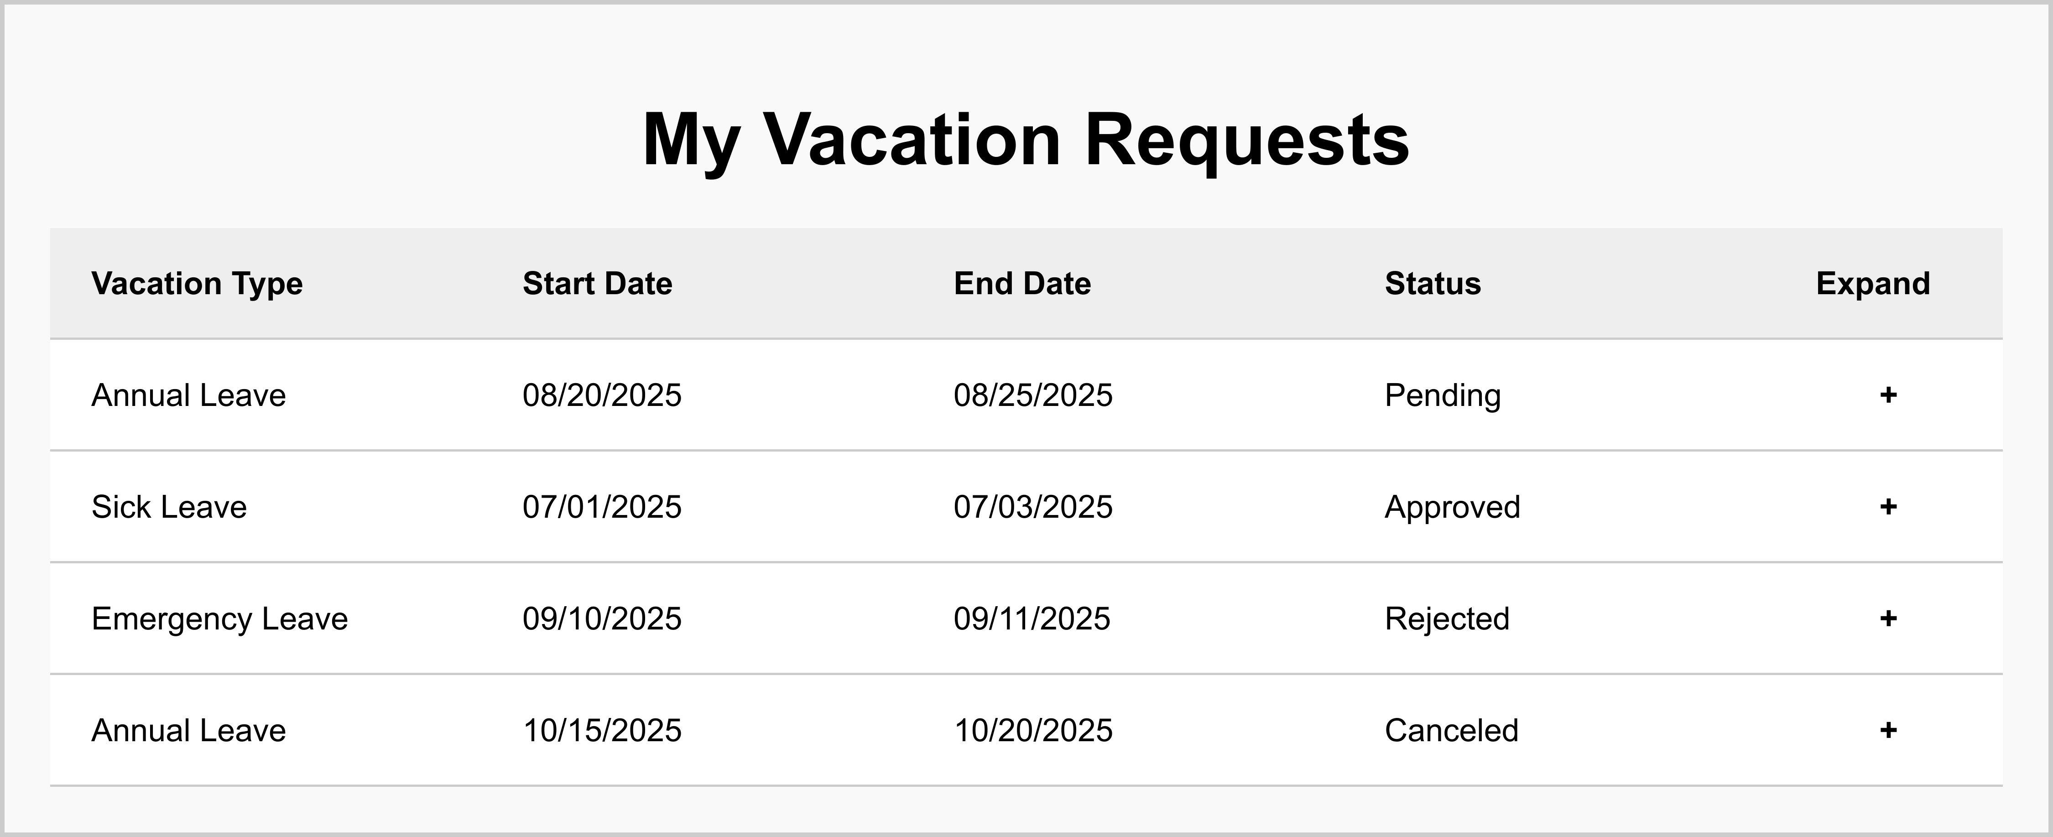Select the Sick Leave vacation type cell
Screen dimensions: 2053x837
[x=169, y=507]
